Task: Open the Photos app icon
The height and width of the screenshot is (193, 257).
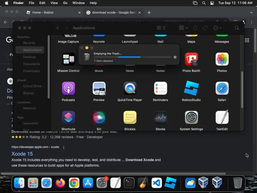Action: coord(222,59)
